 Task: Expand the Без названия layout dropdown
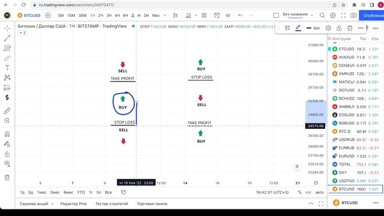pyautogui.click(x=312, y=16)
